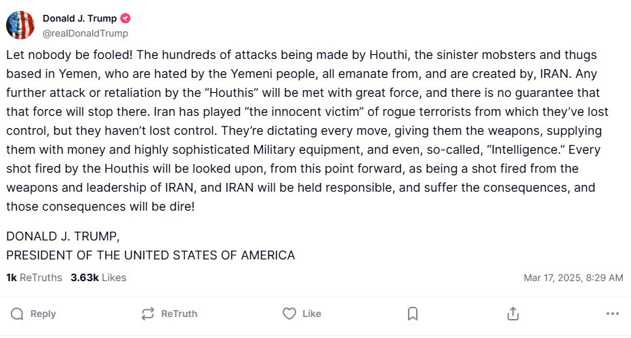Click the Donald J. Trump display name
The height and width of the screenshot is (338, 631).
pyautogui.click(x=80, y=18)
